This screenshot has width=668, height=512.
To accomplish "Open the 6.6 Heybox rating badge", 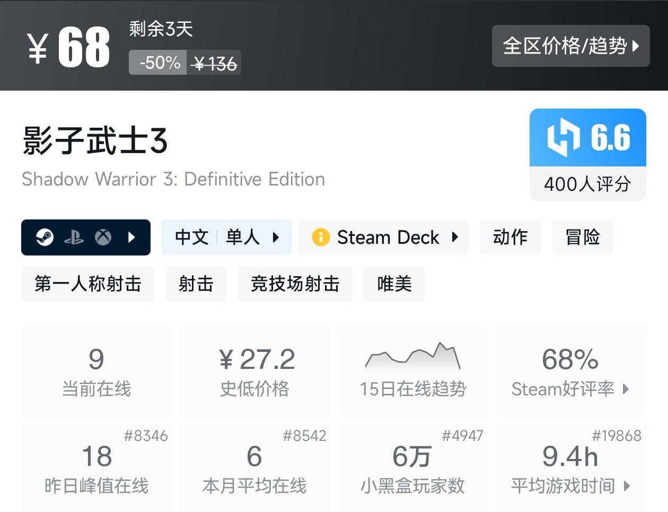I will coord(588,138).
